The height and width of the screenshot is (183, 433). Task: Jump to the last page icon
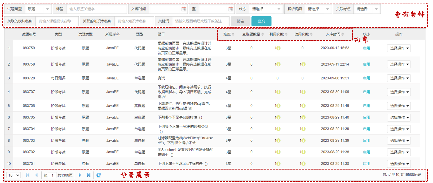(x=89, y=175)
